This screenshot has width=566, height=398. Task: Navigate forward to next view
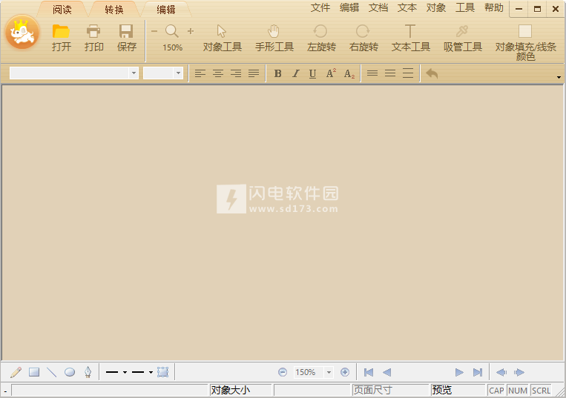(x=519, y=372)
